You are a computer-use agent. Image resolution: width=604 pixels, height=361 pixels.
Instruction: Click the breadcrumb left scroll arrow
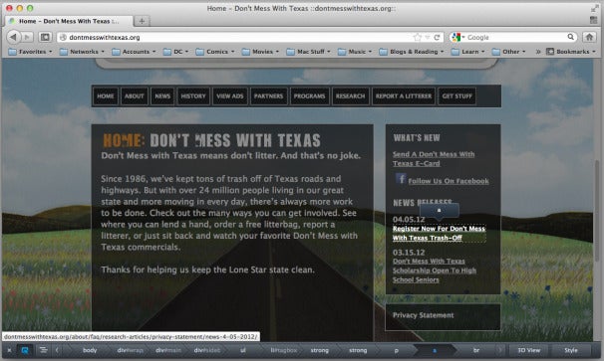point(57,350)
